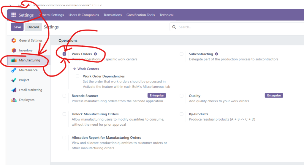
Task: Click the General Settings sidebar icon
Action: [14, 41]
